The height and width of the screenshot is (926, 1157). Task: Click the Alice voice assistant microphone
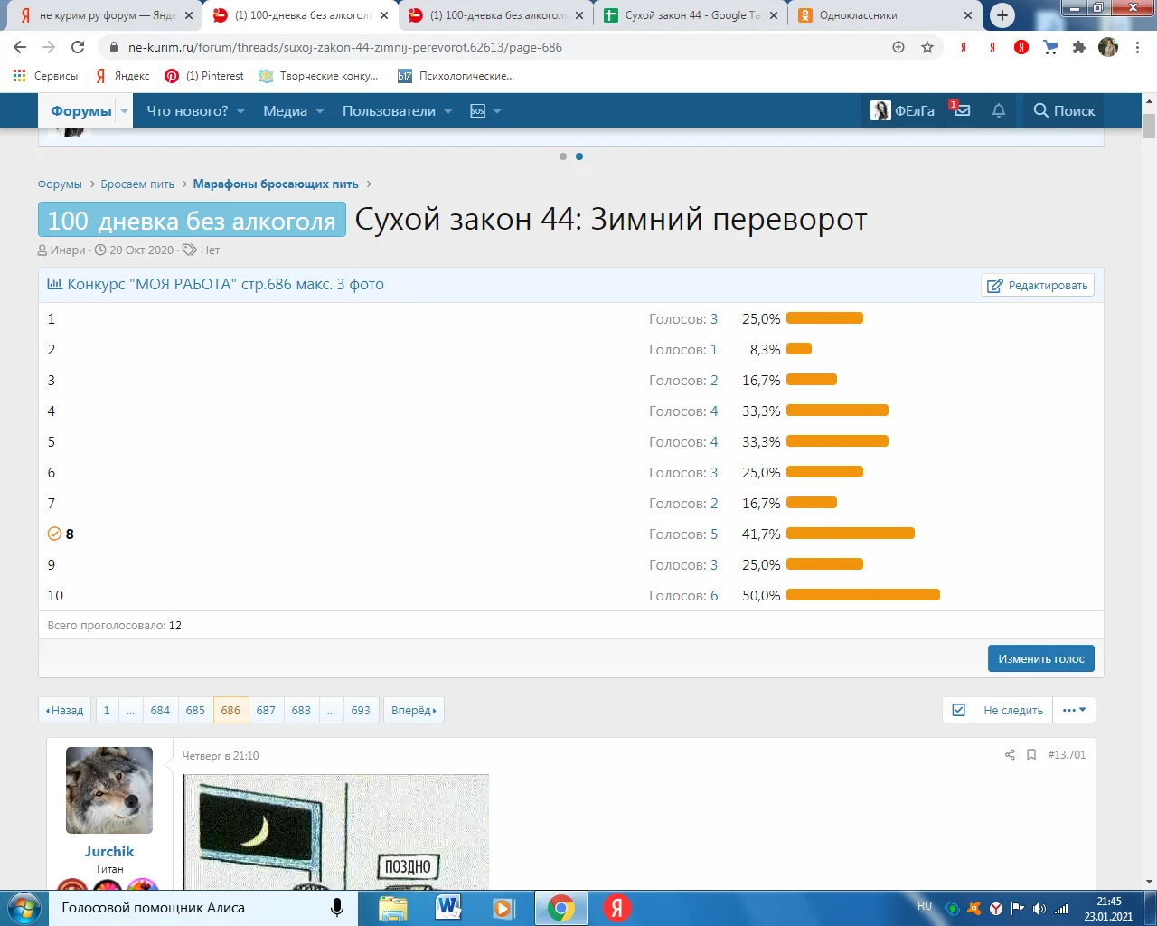point(337,908)
